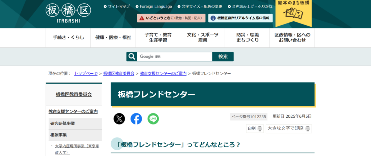Share page on Facebook

(x=136, y=118)
